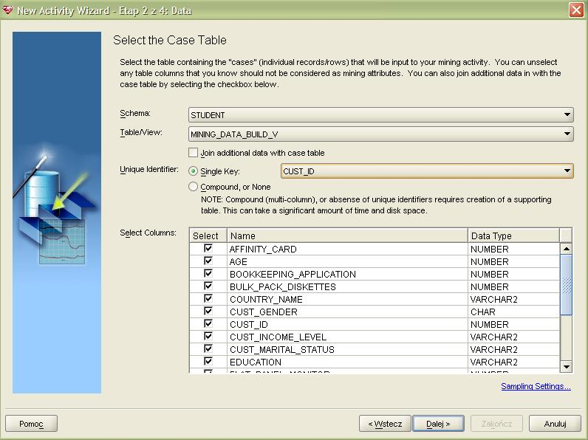Select the BULK_PACK_DISKETTES name cell

coord(347,286)
